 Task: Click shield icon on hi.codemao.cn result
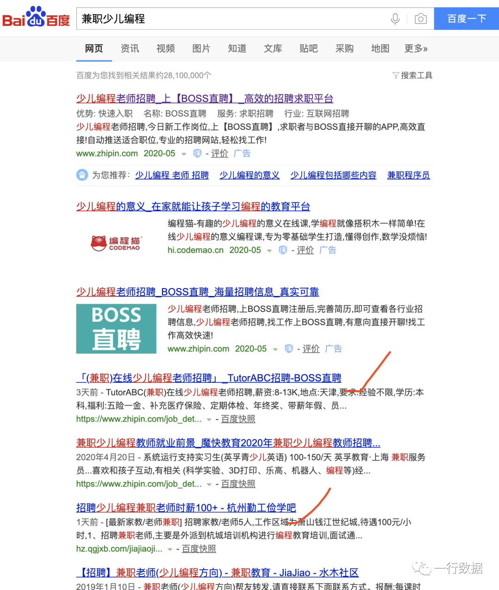[x=283, y=250]
